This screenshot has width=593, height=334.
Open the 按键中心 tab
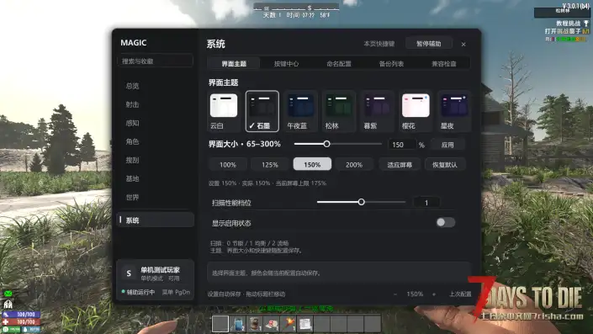(286, 64)
